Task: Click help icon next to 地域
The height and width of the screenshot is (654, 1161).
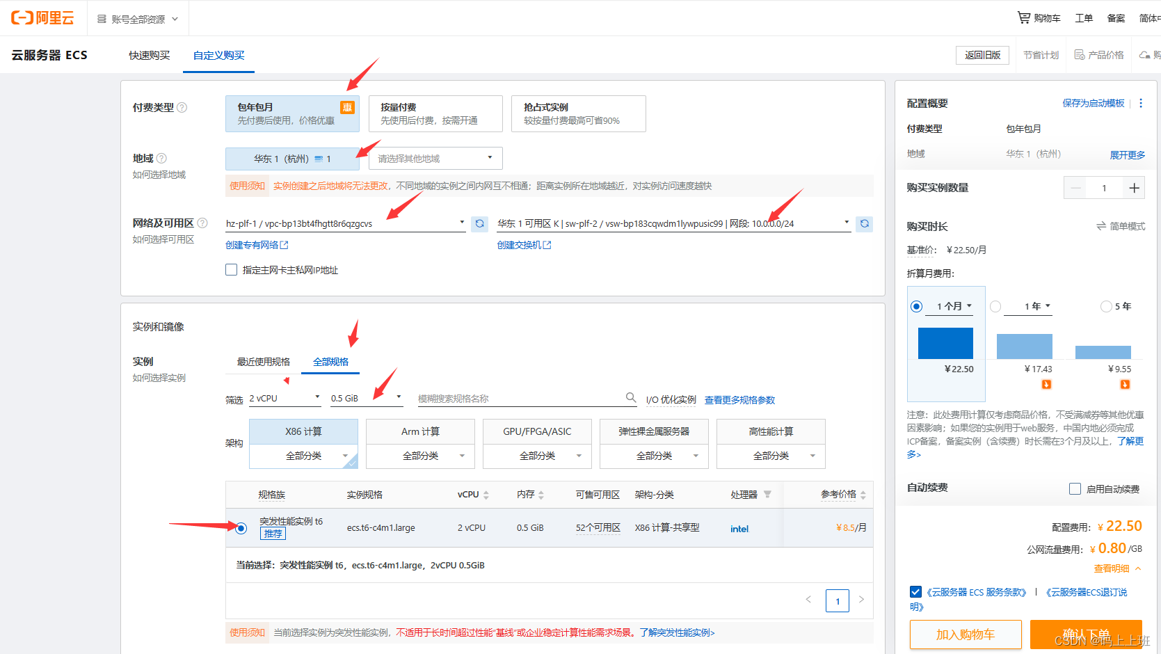Action: pyautogui.click(x=161, y=158)
